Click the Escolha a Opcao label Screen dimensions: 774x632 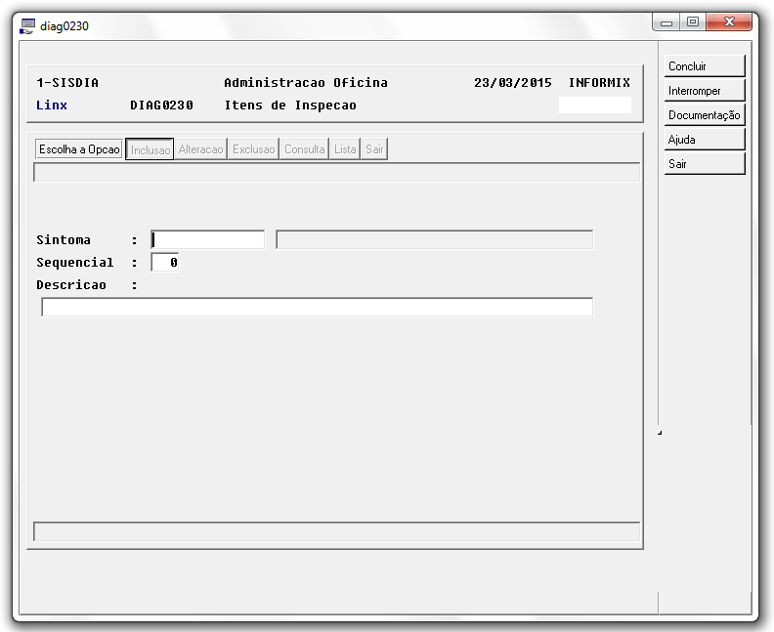pyautogui.click(x=79, y=149)
